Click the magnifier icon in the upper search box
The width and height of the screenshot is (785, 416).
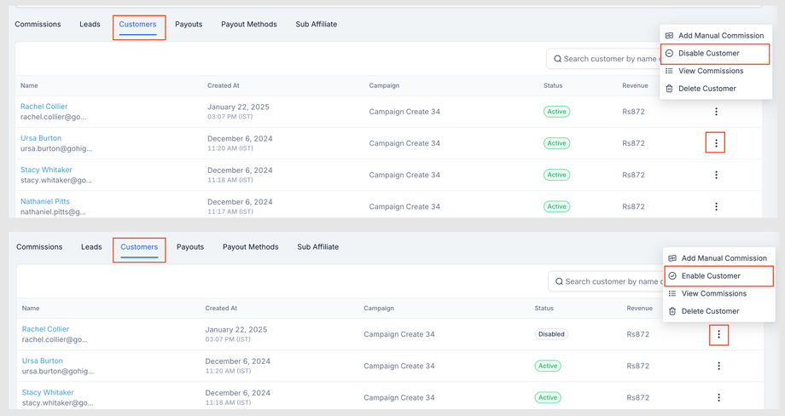(x=557, y=59)
